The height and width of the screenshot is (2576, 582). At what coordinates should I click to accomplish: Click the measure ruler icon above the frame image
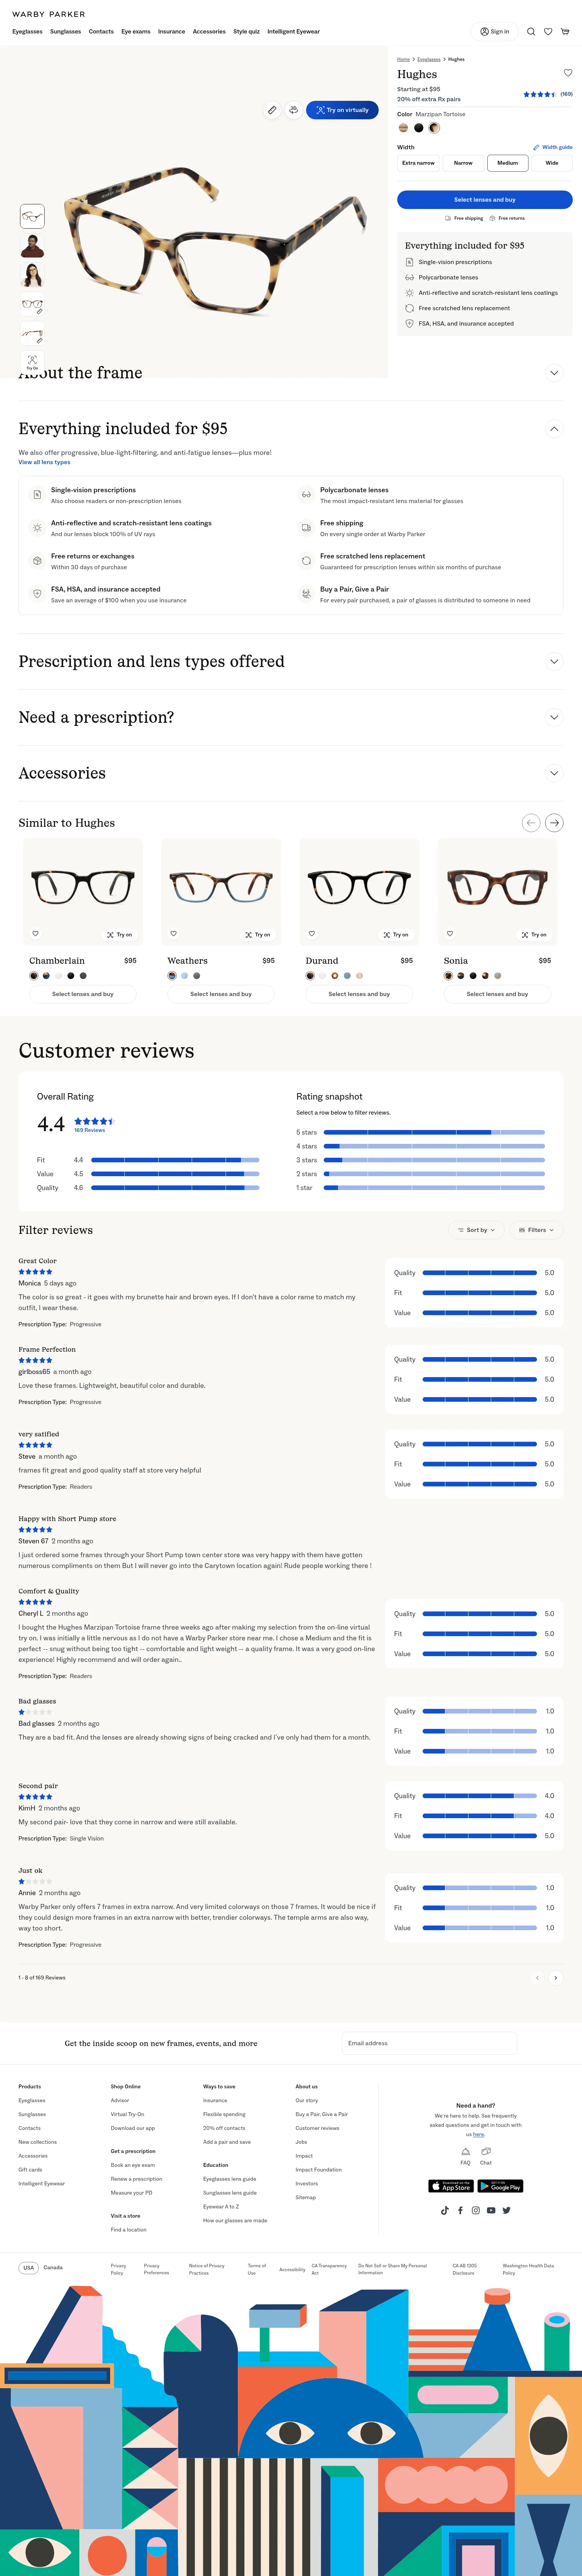pos(272,110)
